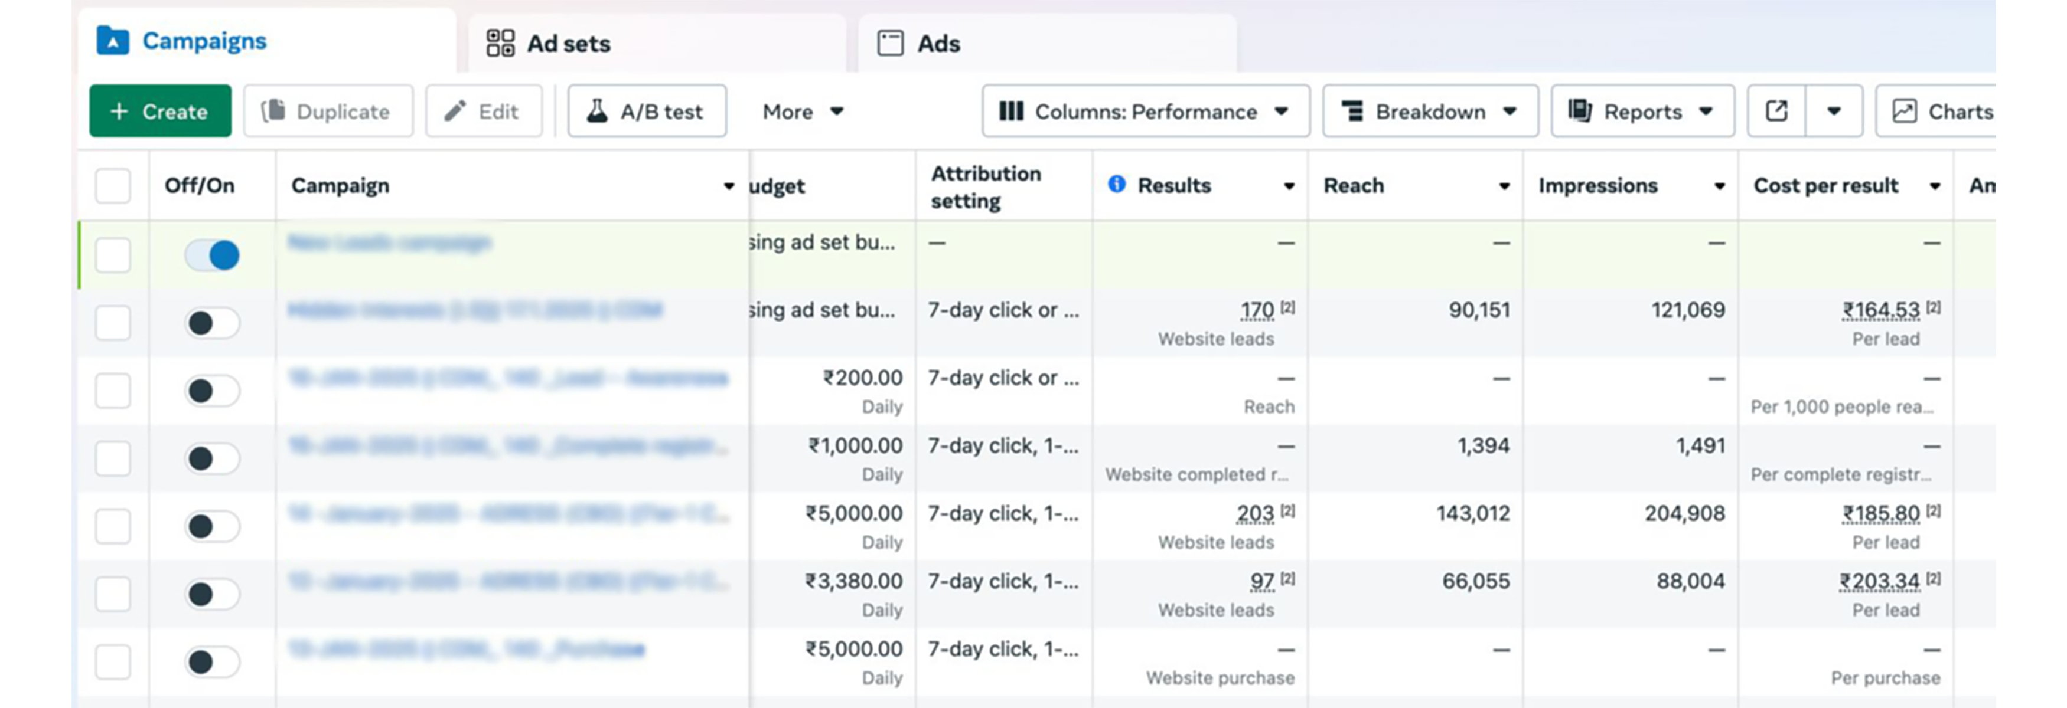The image size is (2067, 708).
Task: Click the Duplicate copy icon
Action: point(273,112)
